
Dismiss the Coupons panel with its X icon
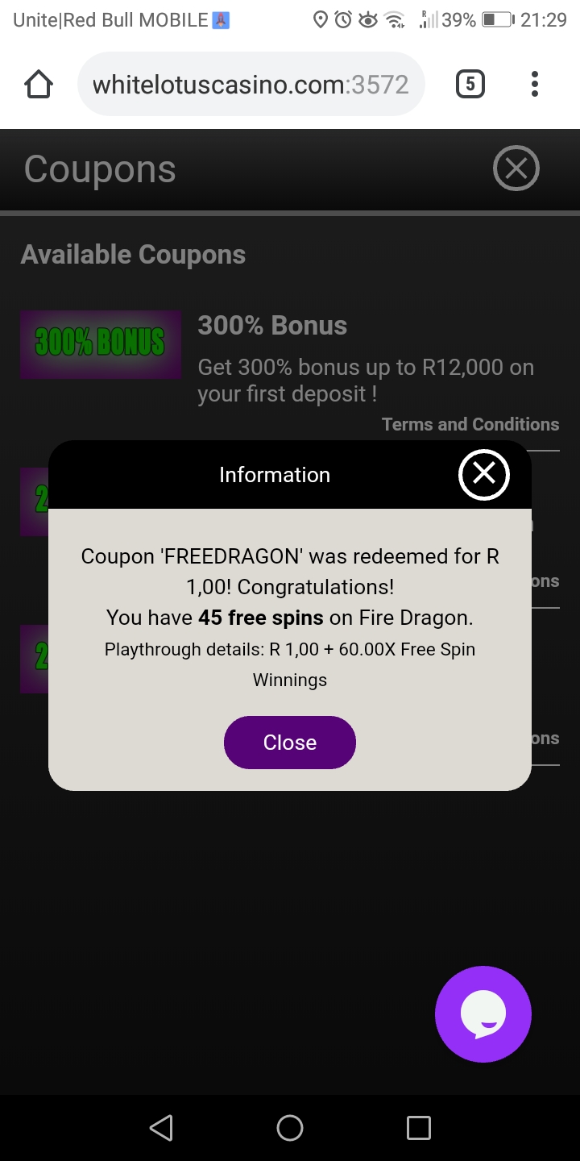click(516, 169)
